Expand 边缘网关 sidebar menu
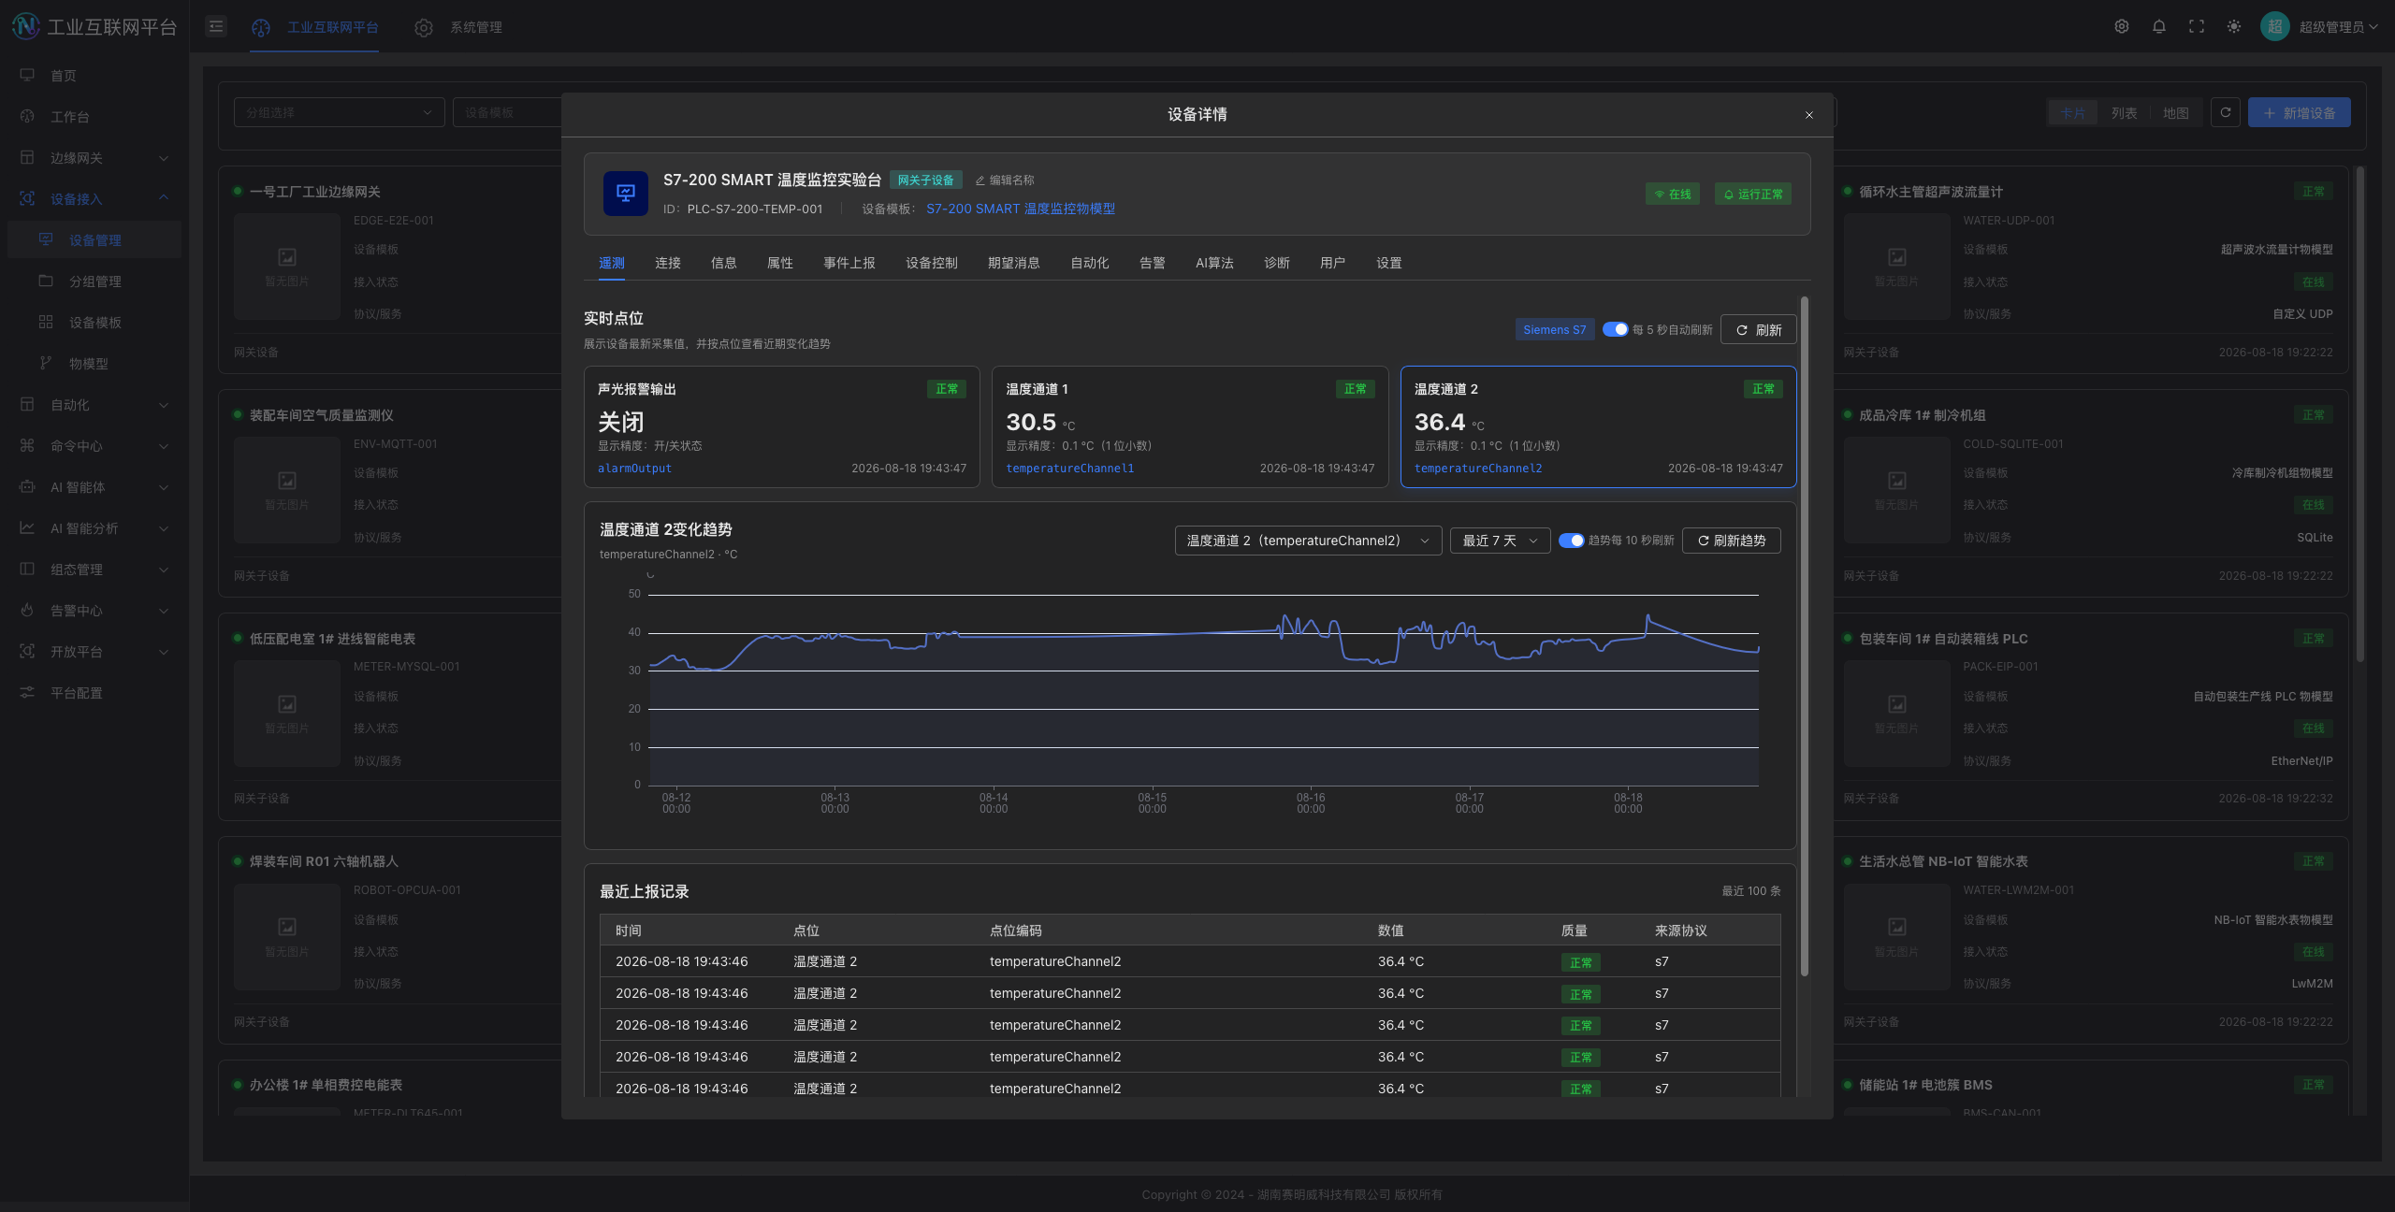 tap(94, 158)
